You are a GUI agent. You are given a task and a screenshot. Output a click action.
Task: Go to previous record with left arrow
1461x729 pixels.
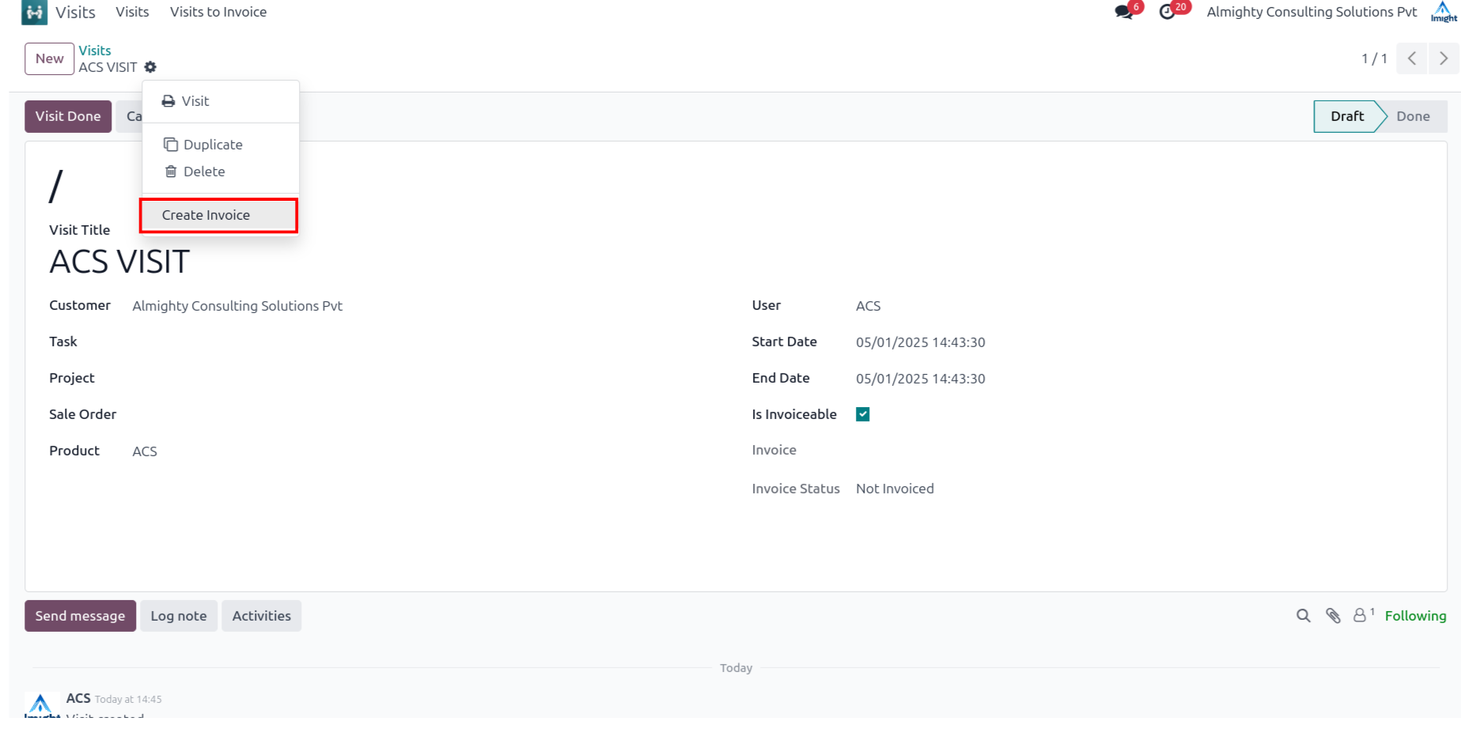click(1412, 59)
